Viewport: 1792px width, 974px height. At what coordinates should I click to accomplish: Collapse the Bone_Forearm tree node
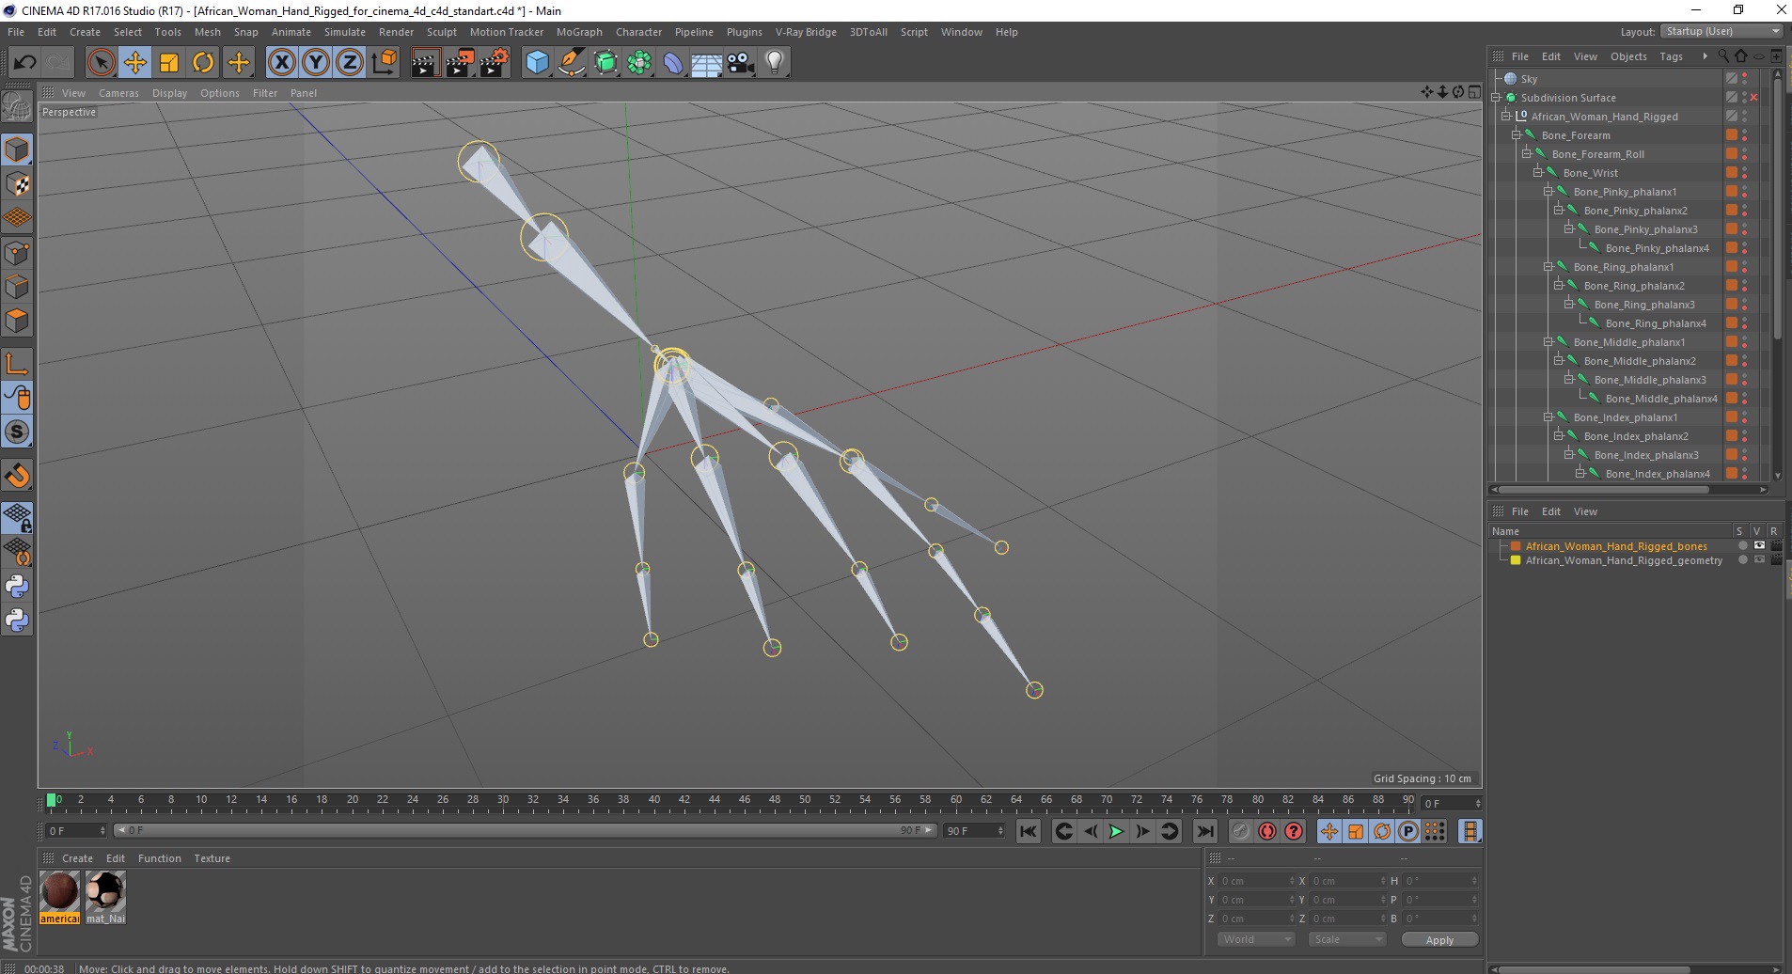[1516, 135]
